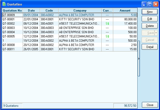Close the Quotation window via Close button
The width and height of the screenshot is (160, 110).
coord(150,105)
